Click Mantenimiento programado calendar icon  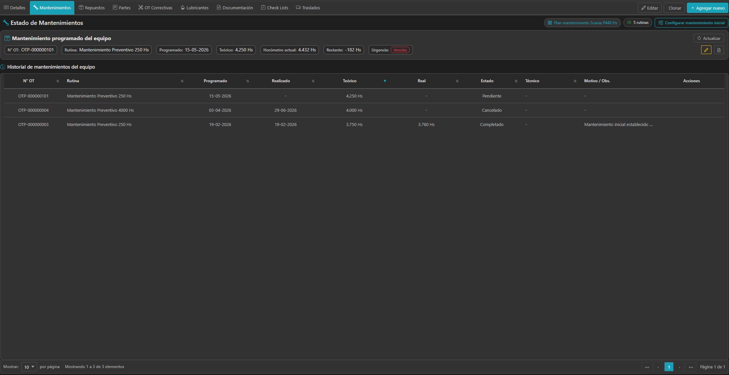click(7, 38)
